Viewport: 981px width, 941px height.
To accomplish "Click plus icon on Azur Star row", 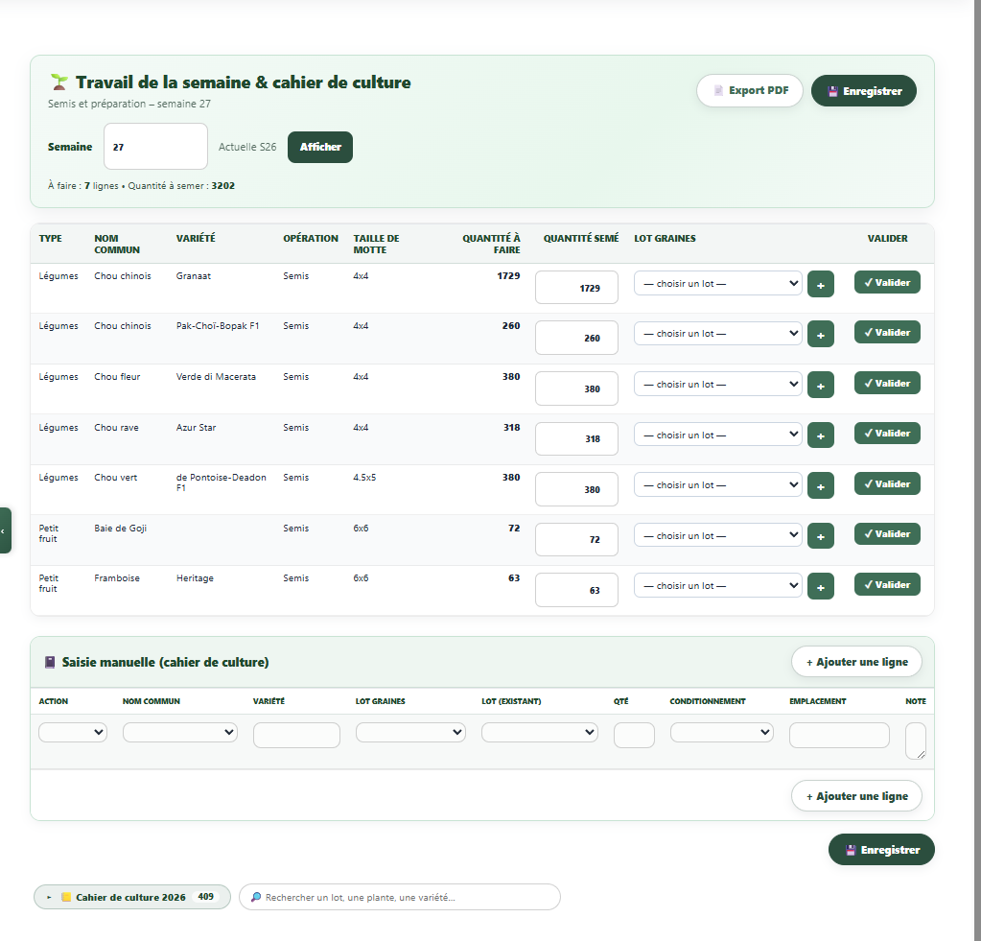I will (820, 435).
